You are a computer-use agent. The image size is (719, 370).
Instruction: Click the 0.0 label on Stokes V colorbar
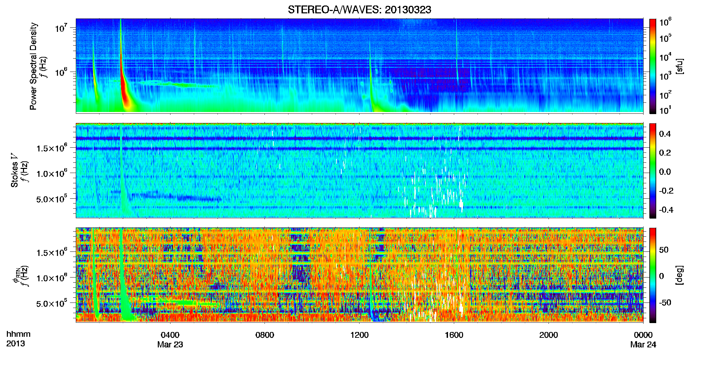(665, 172)
